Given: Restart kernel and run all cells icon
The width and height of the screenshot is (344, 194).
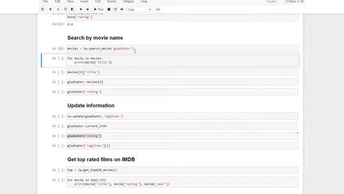Looking at the screenshot, I should (x=122, y=10).
